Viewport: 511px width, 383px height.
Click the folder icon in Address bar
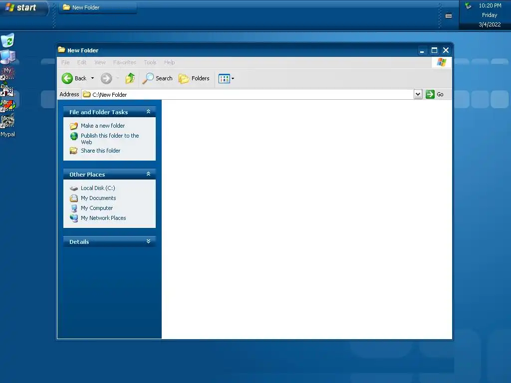coord(87,94)
